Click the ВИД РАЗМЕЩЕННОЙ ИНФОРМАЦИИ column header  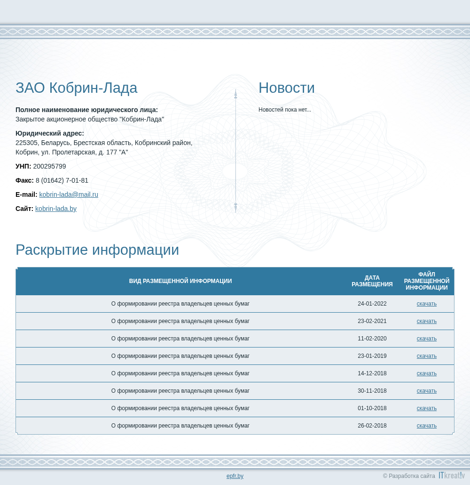click(180, 281)
